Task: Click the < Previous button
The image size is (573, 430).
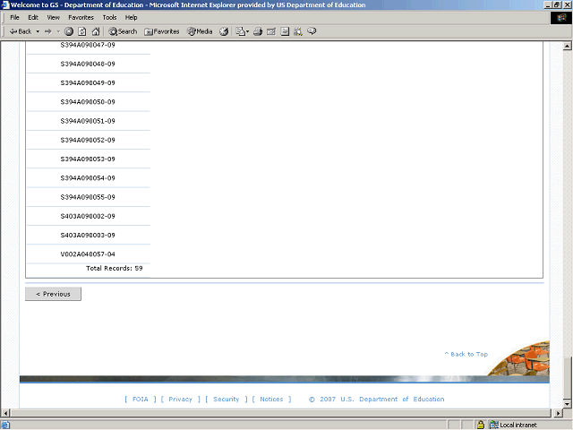Action: coord(54,294)
